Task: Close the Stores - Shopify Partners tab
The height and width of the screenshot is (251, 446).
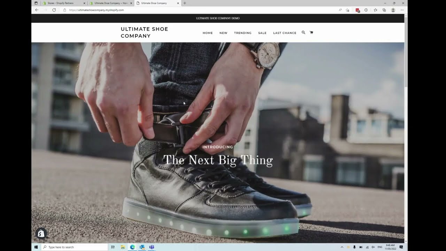Action: (84, 3)
